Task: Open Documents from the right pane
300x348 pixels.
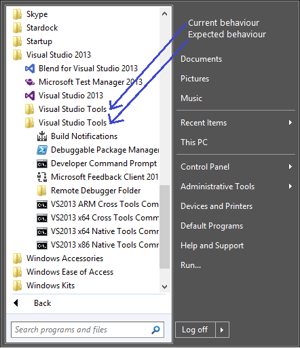Action: [x=201, y=59]
